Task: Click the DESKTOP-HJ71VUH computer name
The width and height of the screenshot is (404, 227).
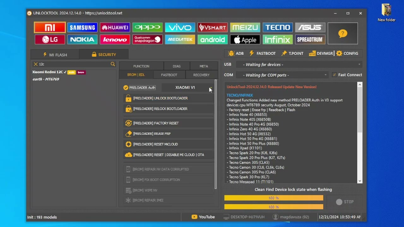Action: 244,217
